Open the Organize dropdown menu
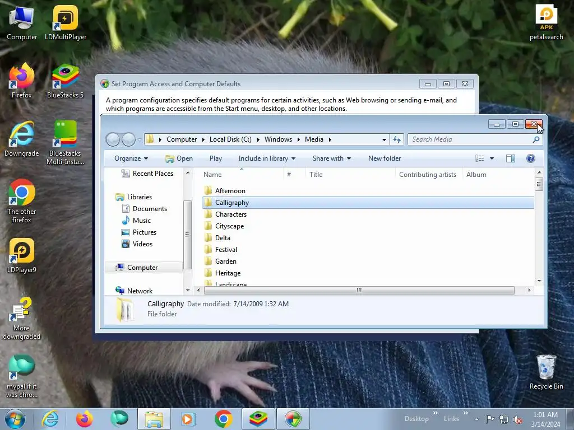This screenshot has width=574, height=430. pyautogui.click(x=131, y=158)
